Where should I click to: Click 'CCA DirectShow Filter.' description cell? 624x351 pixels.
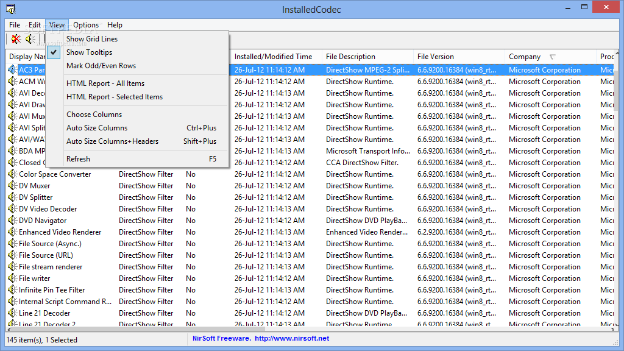[362, 162]
